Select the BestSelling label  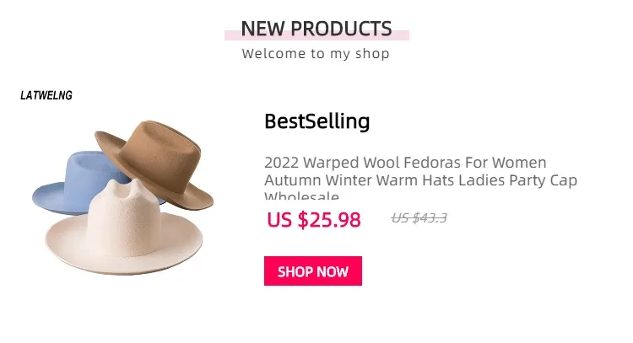pos(316,121)
